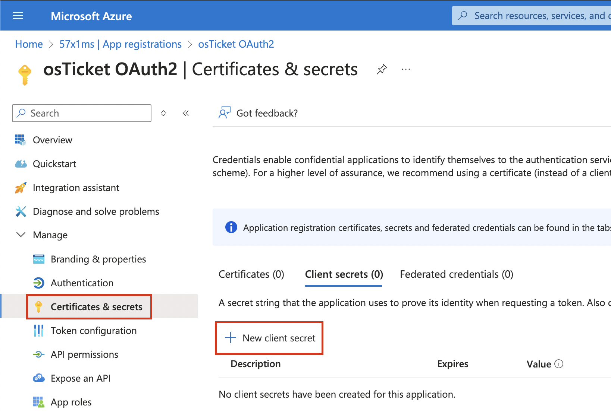
Task: Navigate to App registrations breadcrumb link
Action: (120, 44)
